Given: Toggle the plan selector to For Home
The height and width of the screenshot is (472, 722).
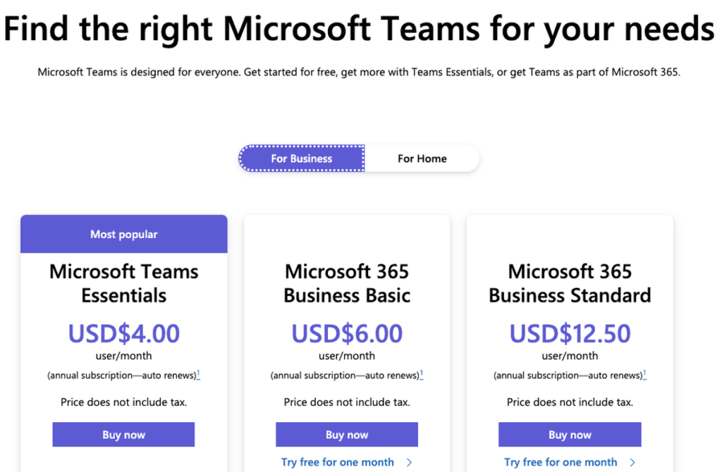Looking at the screenshot, I should (422, 159).
